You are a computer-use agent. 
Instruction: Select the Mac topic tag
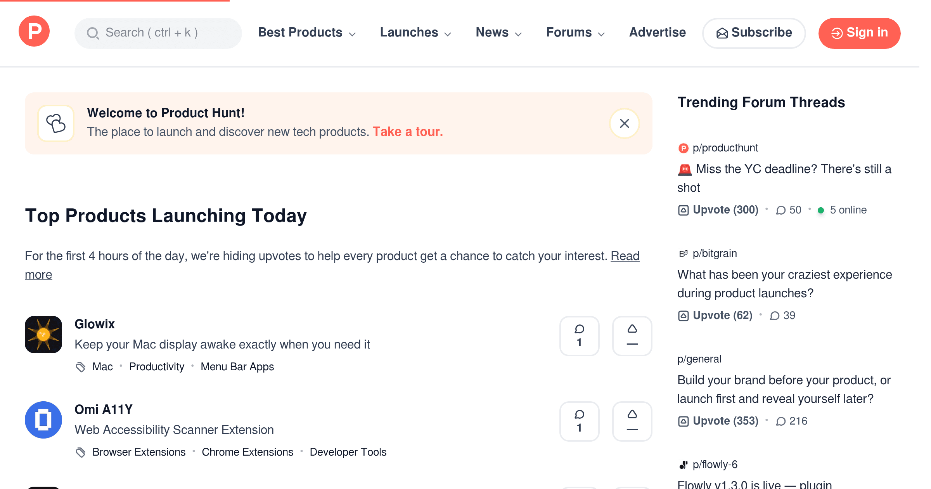pos(102,367)
